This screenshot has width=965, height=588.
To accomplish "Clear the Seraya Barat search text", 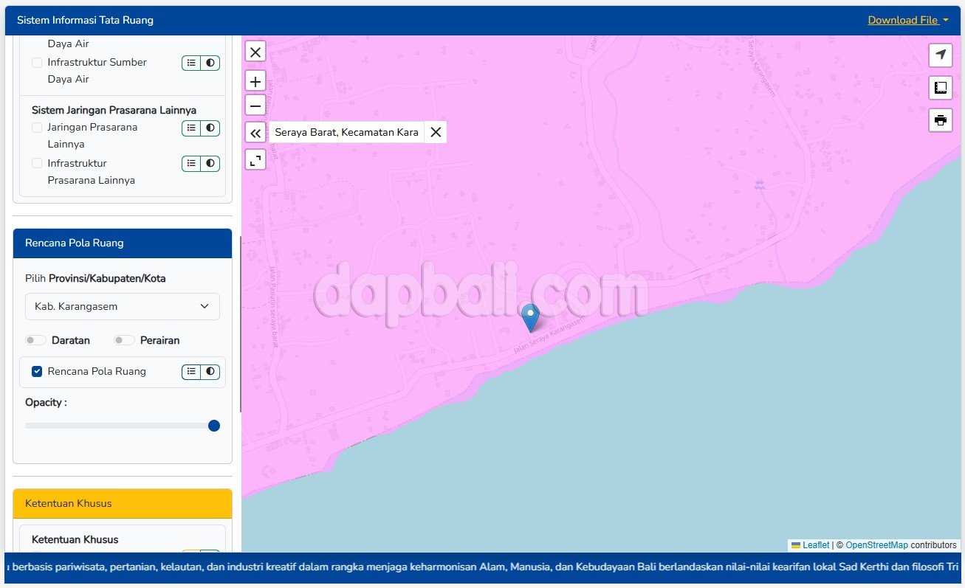I will point(436,132).
